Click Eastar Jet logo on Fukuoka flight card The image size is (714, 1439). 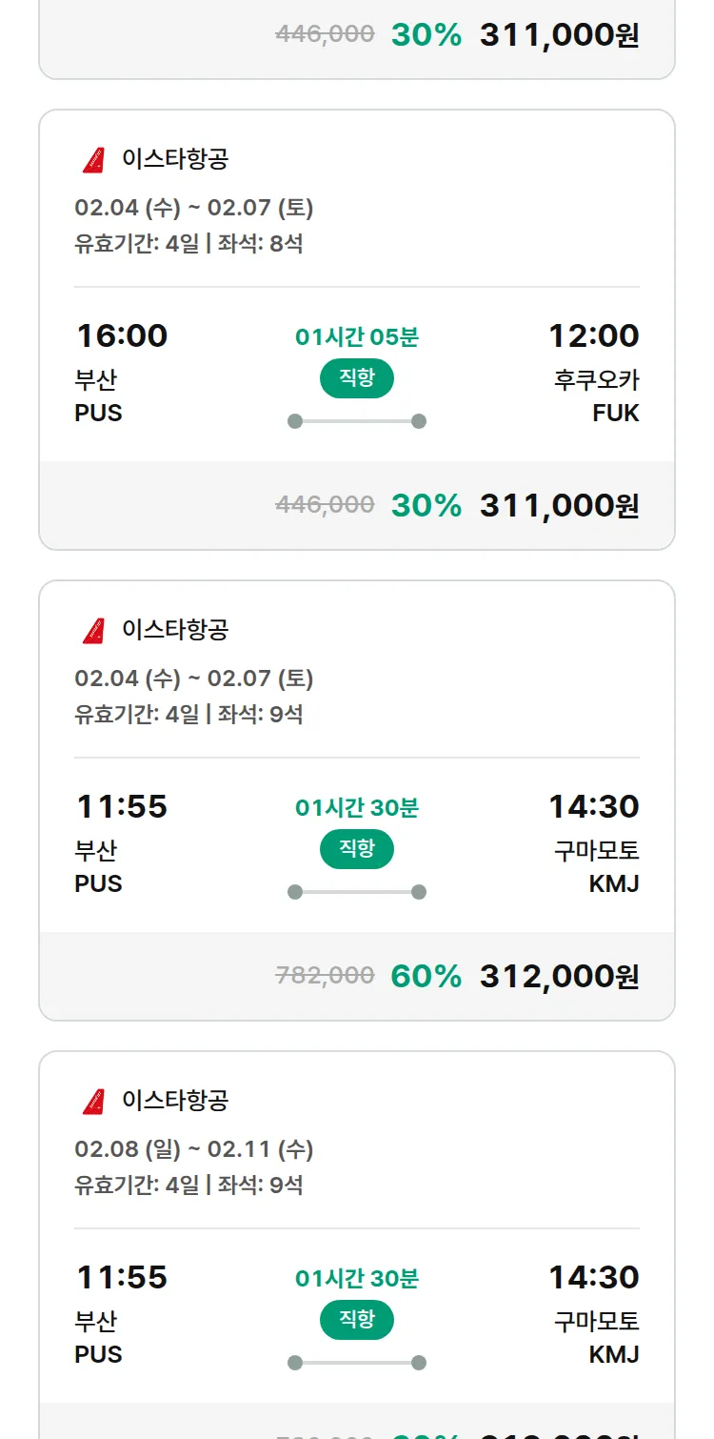(x=93, y=160)
